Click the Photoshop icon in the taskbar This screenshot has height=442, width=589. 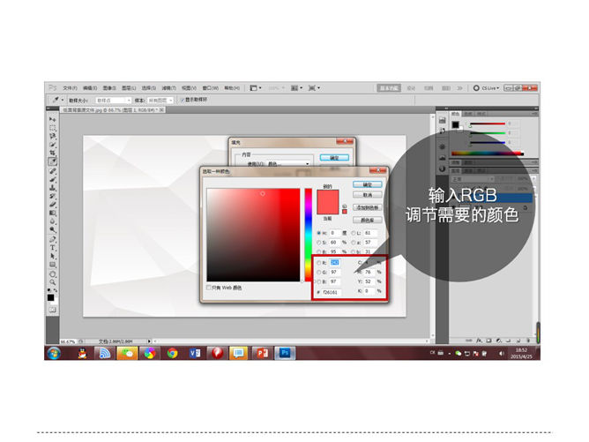pyautogui.click(x=285, y=353)
